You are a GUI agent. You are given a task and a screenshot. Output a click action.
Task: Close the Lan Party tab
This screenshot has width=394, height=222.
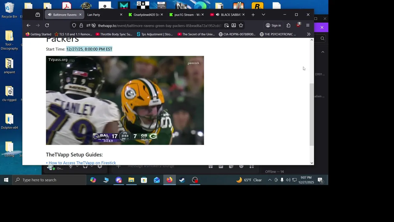pos(121,14)
